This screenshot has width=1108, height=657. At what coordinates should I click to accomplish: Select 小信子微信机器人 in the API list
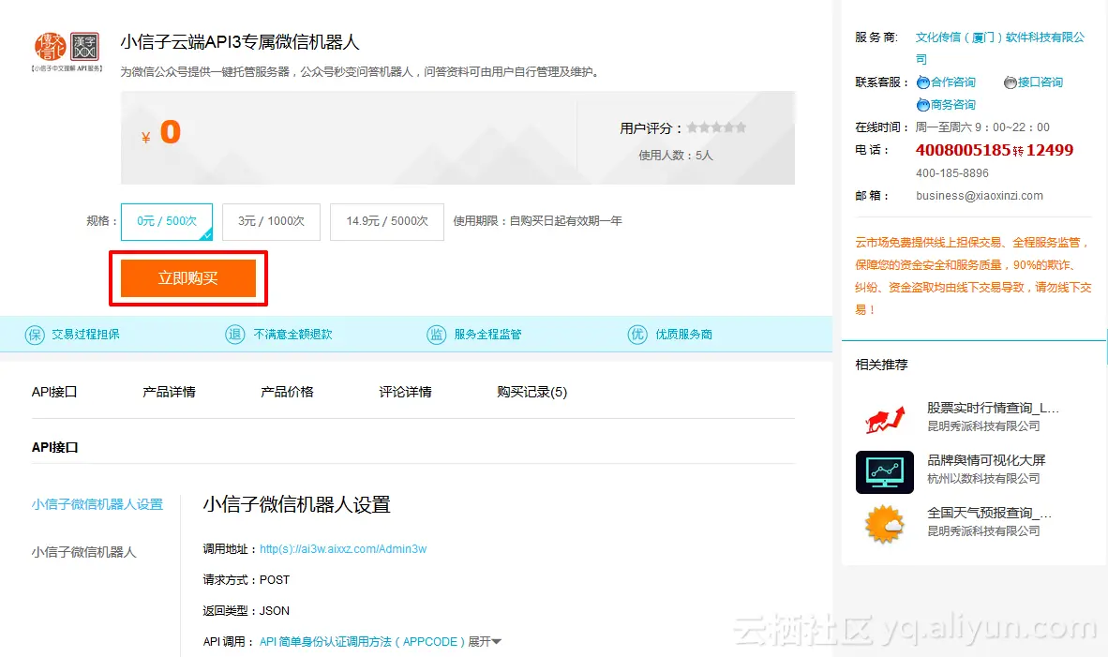point(83,552)
